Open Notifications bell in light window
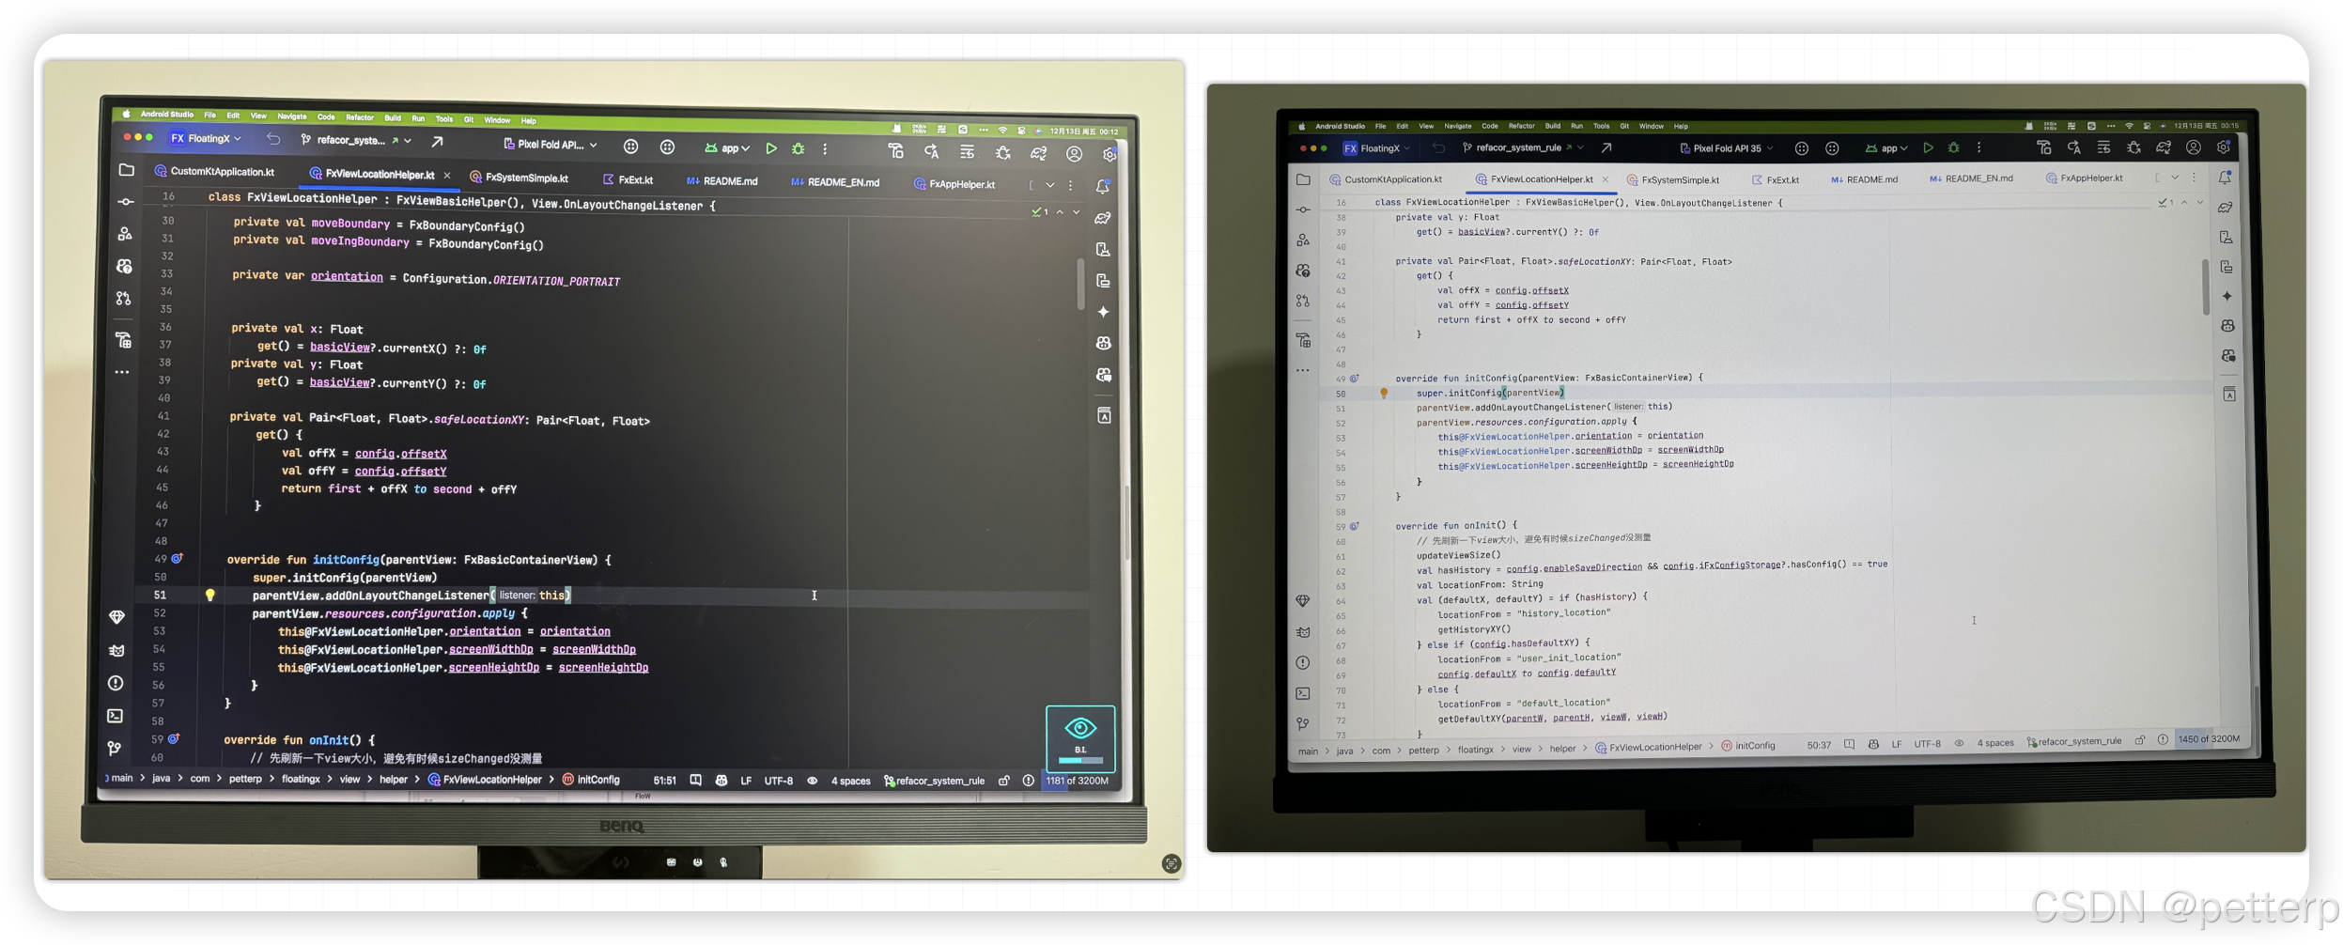 click(x=2226, y=178)
